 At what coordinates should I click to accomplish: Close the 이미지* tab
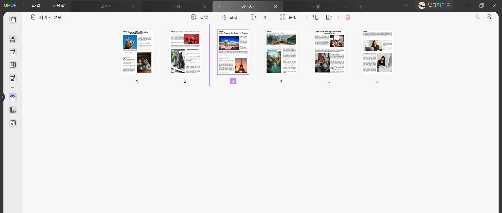point(275,7)
